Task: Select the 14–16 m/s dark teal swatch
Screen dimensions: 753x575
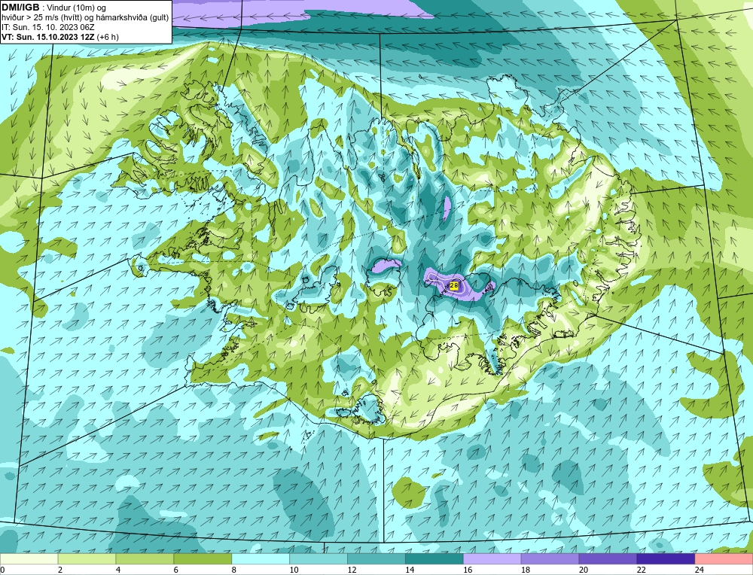Action: (434, 558)
